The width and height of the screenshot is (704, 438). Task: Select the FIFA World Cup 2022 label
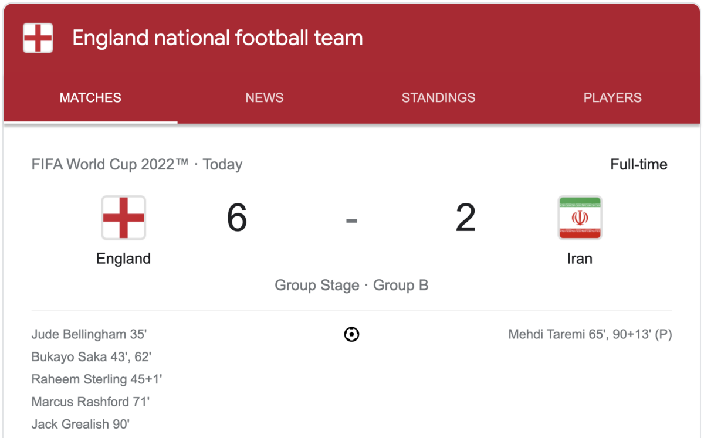coord(110,164)
